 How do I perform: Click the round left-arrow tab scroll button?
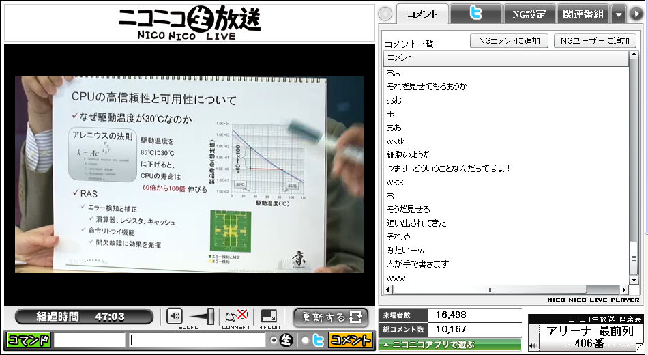point(385,14)
